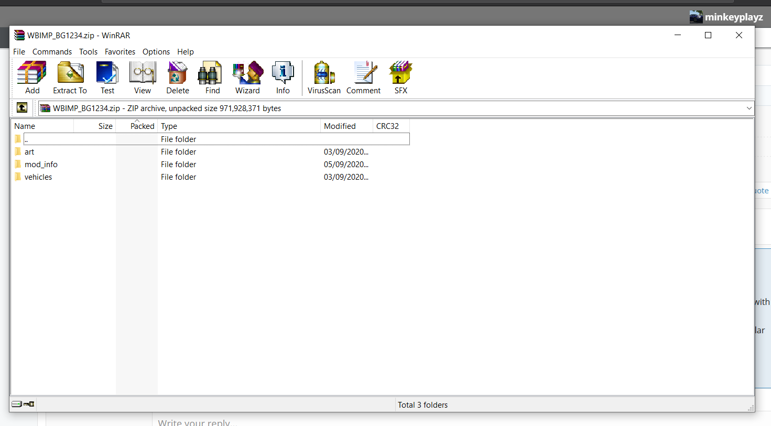Select the vehicles folder name

click(38, 177)
